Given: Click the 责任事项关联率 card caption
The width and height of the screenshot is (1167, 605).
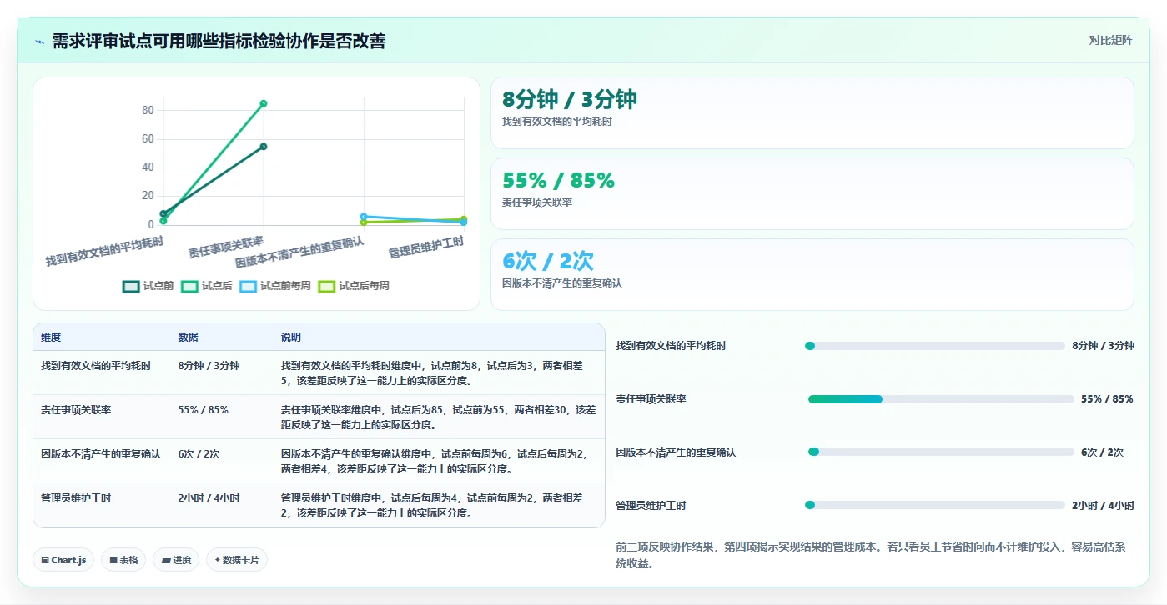Looking at the screenshot, I should pos(537,202).
